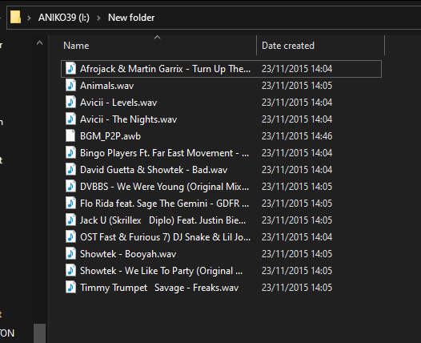
Task: Click date created 14:46 of BGM_P2P.awb
Action: [297, 136]
